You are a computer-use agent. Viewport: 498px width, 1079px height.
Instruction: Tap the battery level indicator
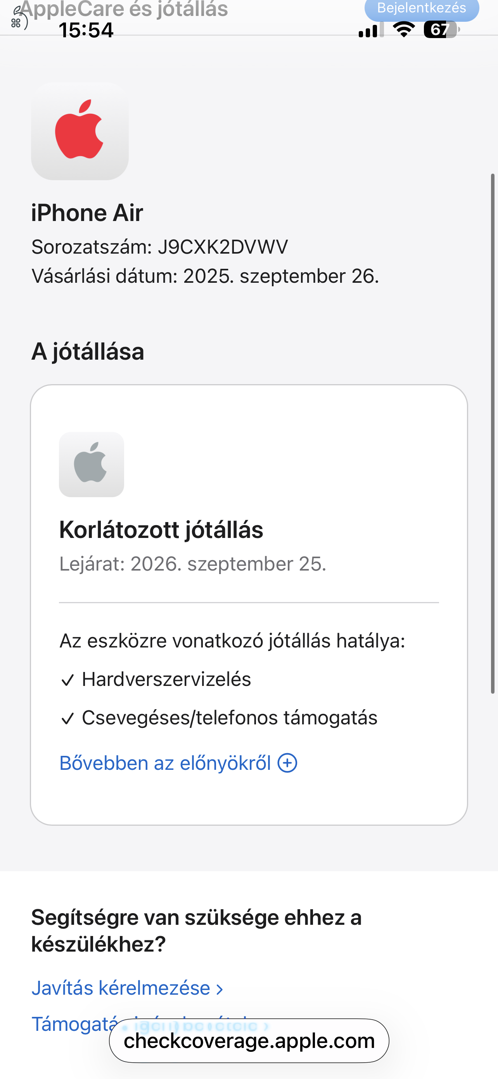(x=440, y=29)
